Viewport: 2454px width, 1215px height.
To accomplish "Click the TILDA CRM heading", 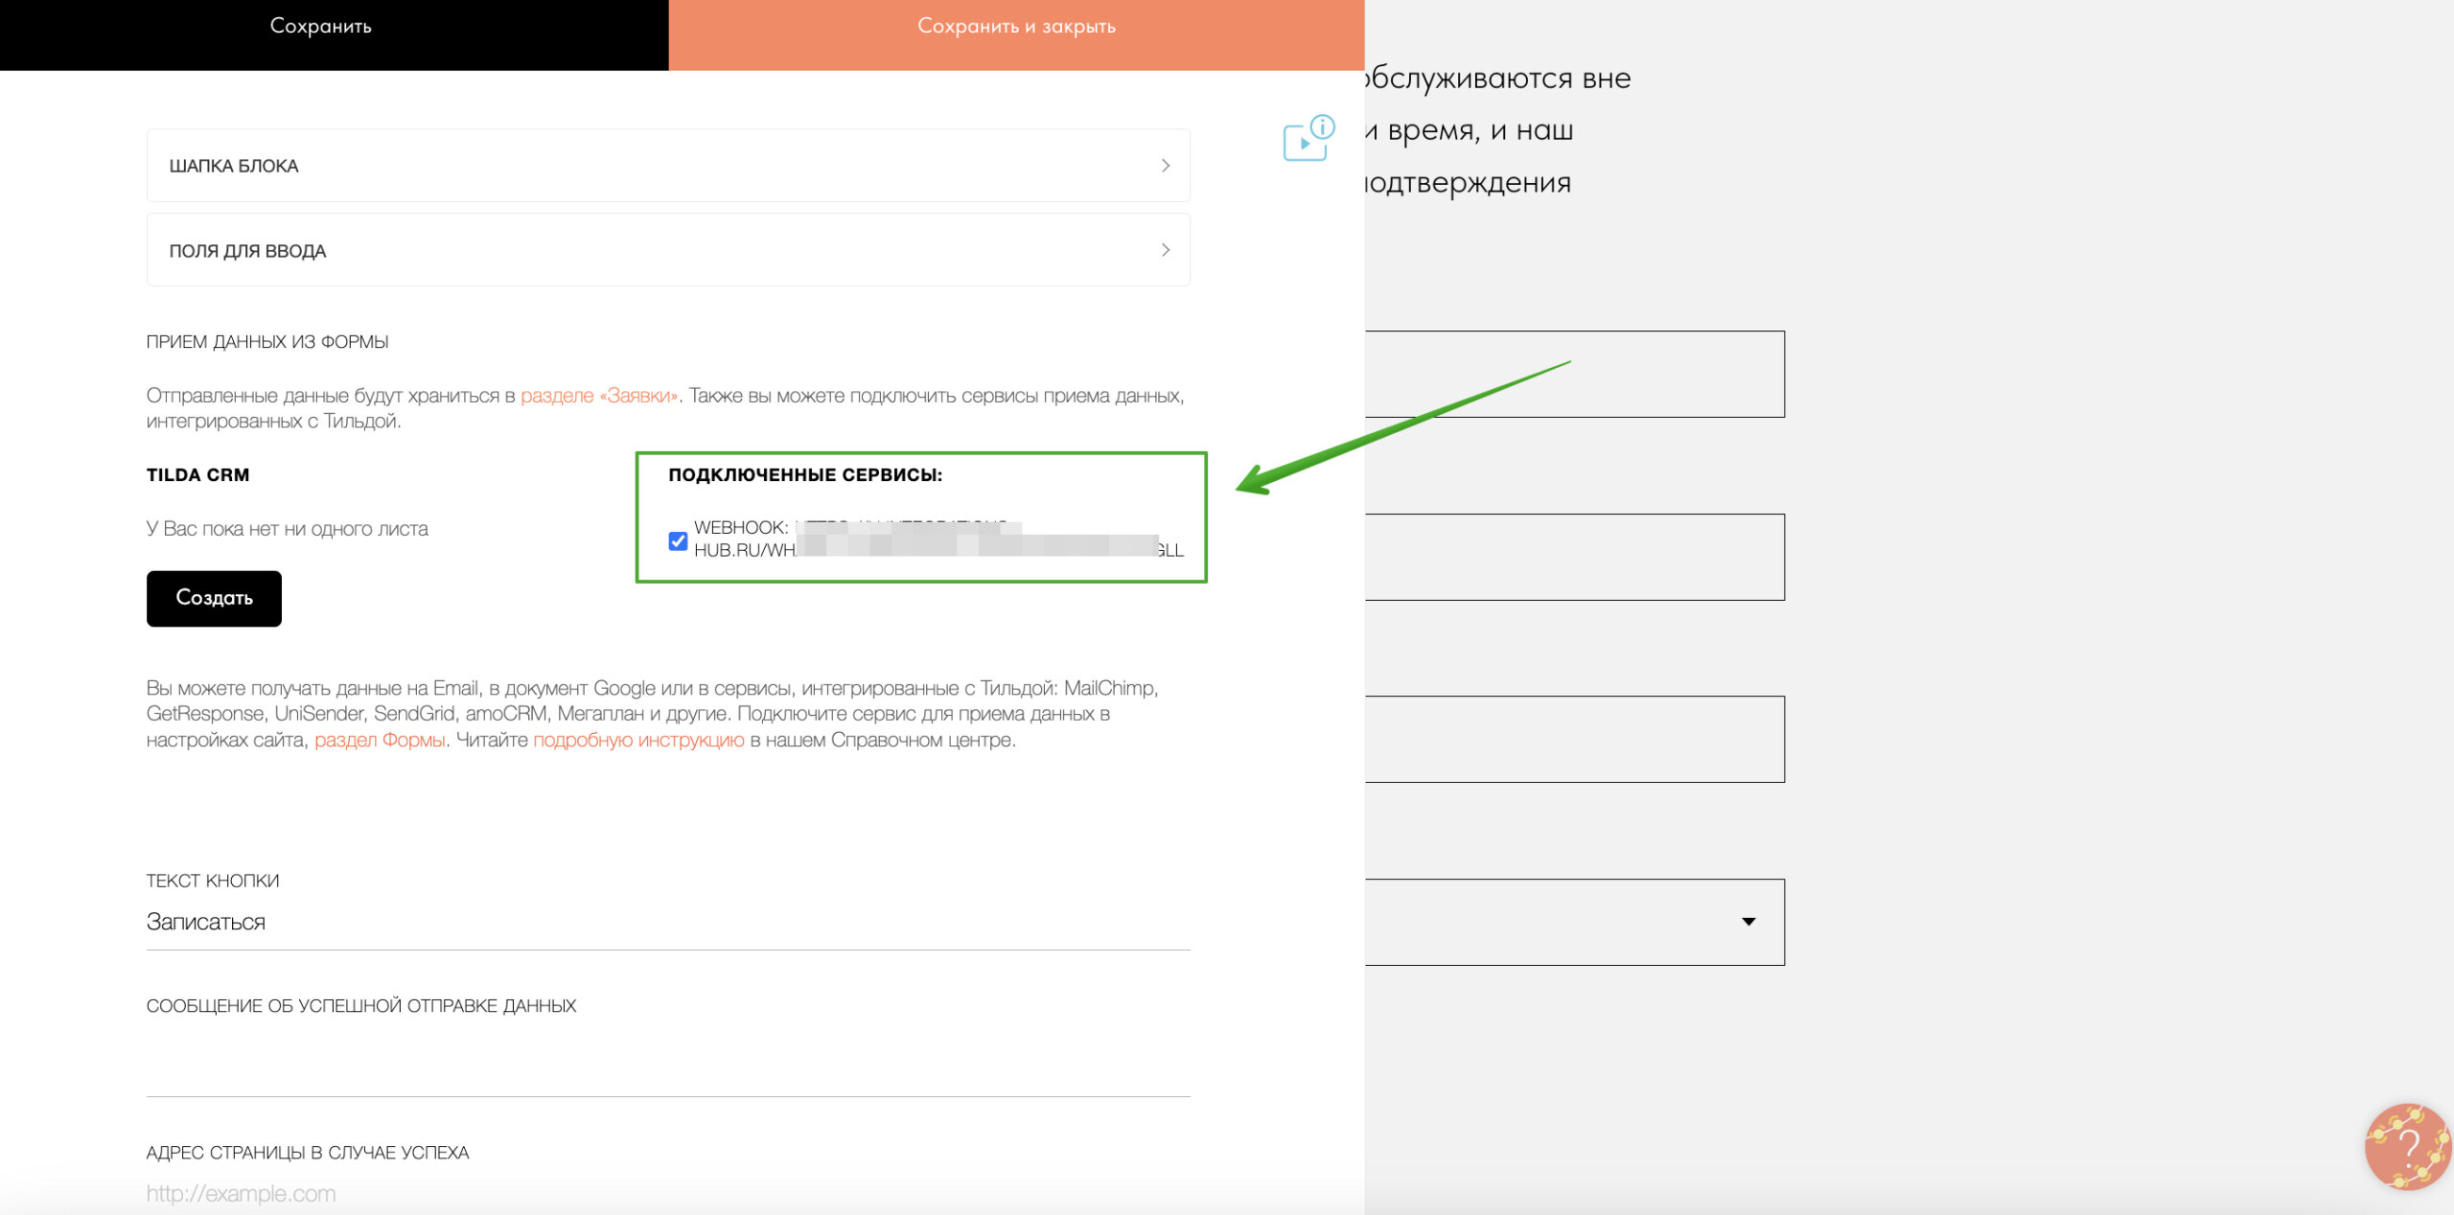I will point(197,474).
